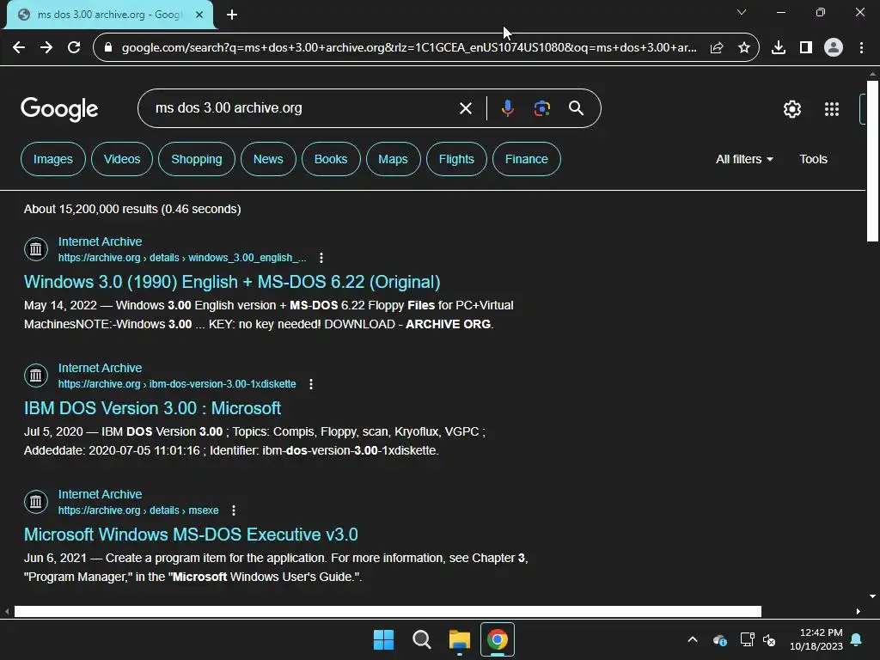
Task: Open more options for the ibm-dos-version-3.00 result
Action: (311, 384)
